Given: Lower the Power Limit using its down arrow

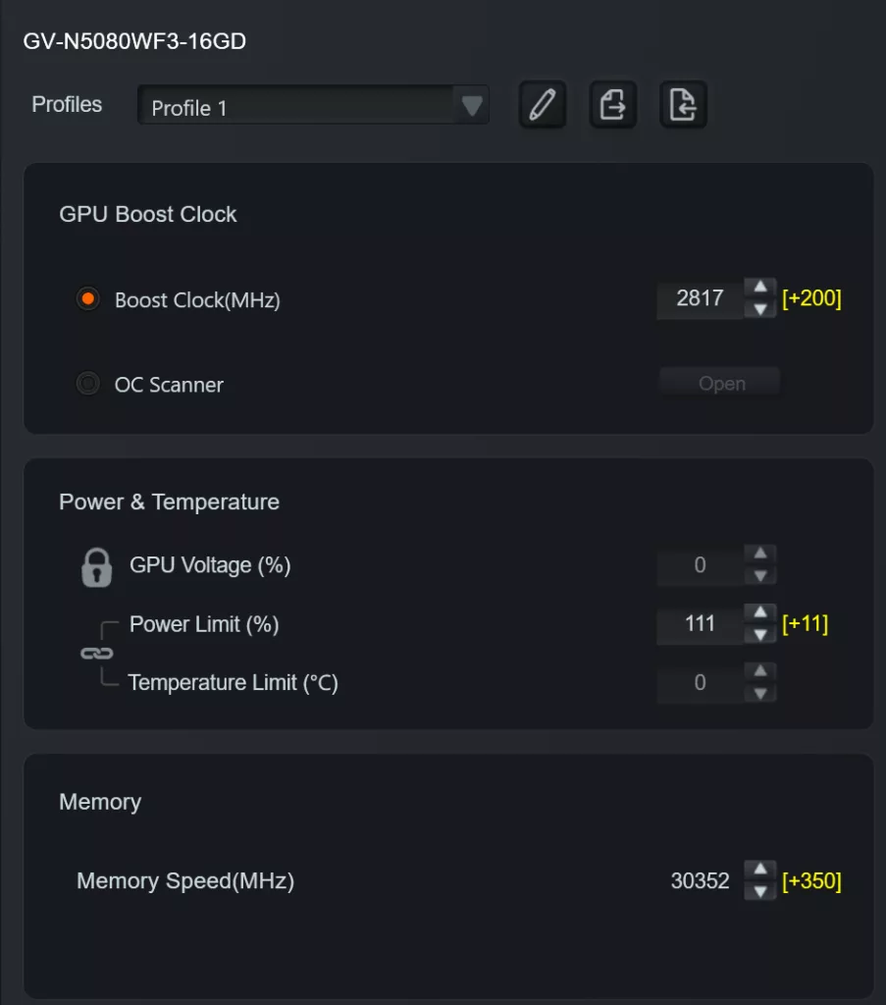Looking at the screenshot, I should click(x=760, y=633).
